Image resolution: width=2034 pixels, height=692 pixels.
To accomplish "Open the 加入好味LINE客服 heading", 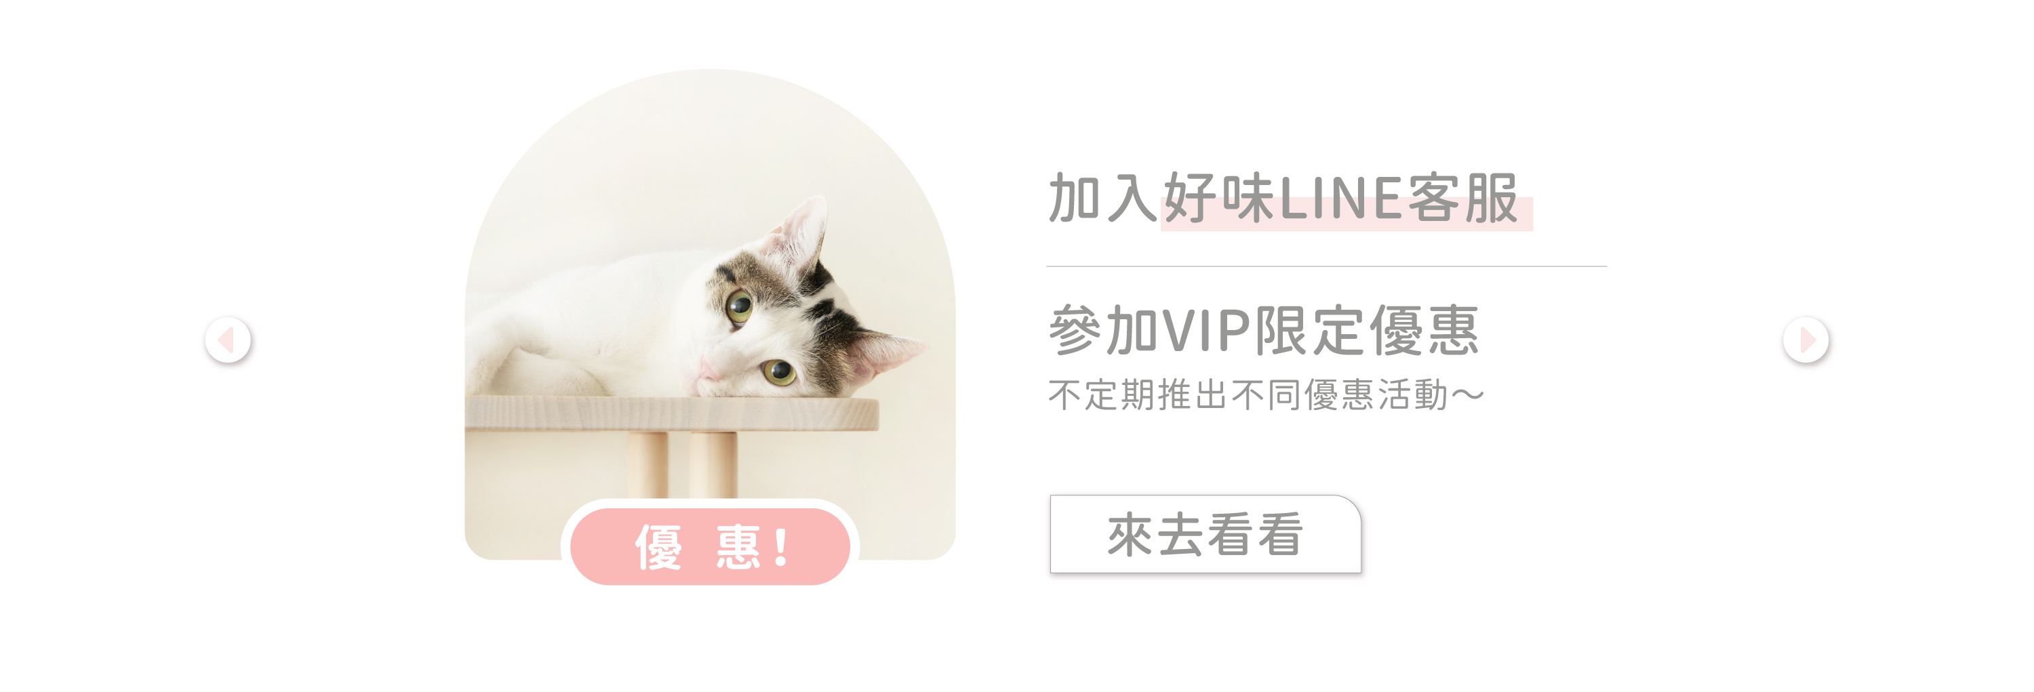I will [1284, 199].
